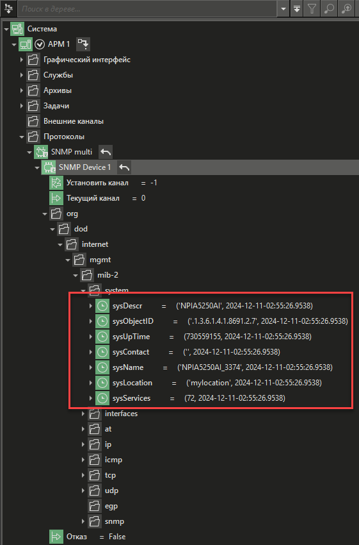Expand the Архивы folder

click(x=22, y=90)
